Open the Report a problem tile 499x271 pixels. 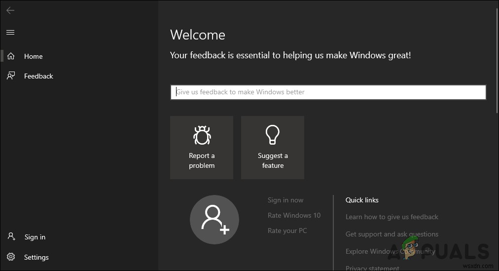(x=202, y=148)
